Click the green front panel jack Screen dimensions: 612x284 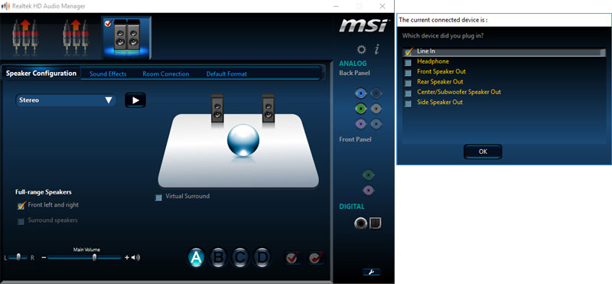(x=369, y=175)
